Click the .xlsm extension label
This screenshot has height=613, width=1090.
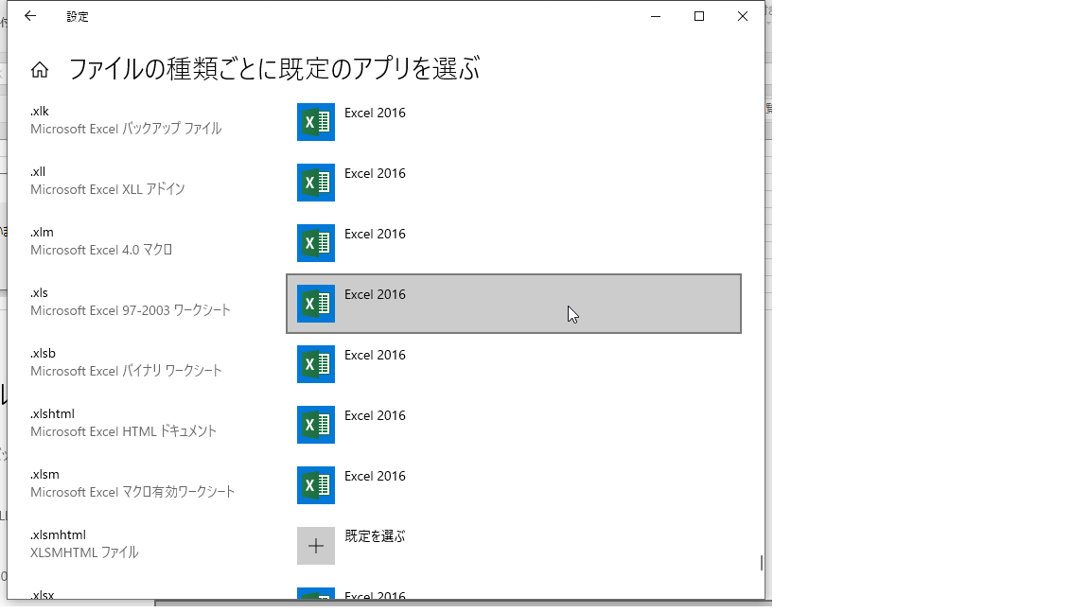click(44, 474)
